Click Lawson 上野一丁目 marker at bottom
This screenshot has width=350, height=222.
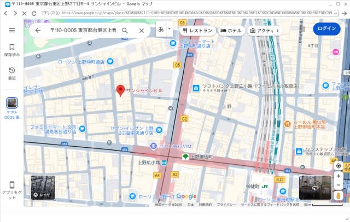pyautogui.click(x=132, y=196)
